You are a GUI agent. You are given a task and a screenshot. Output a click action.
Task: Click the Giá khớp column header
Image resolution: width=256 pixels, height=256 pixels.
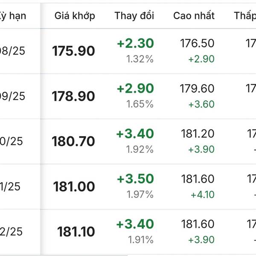click(75, 16)
